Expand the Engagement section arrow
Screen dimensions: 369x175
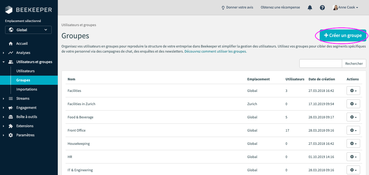tap(3, 108)
